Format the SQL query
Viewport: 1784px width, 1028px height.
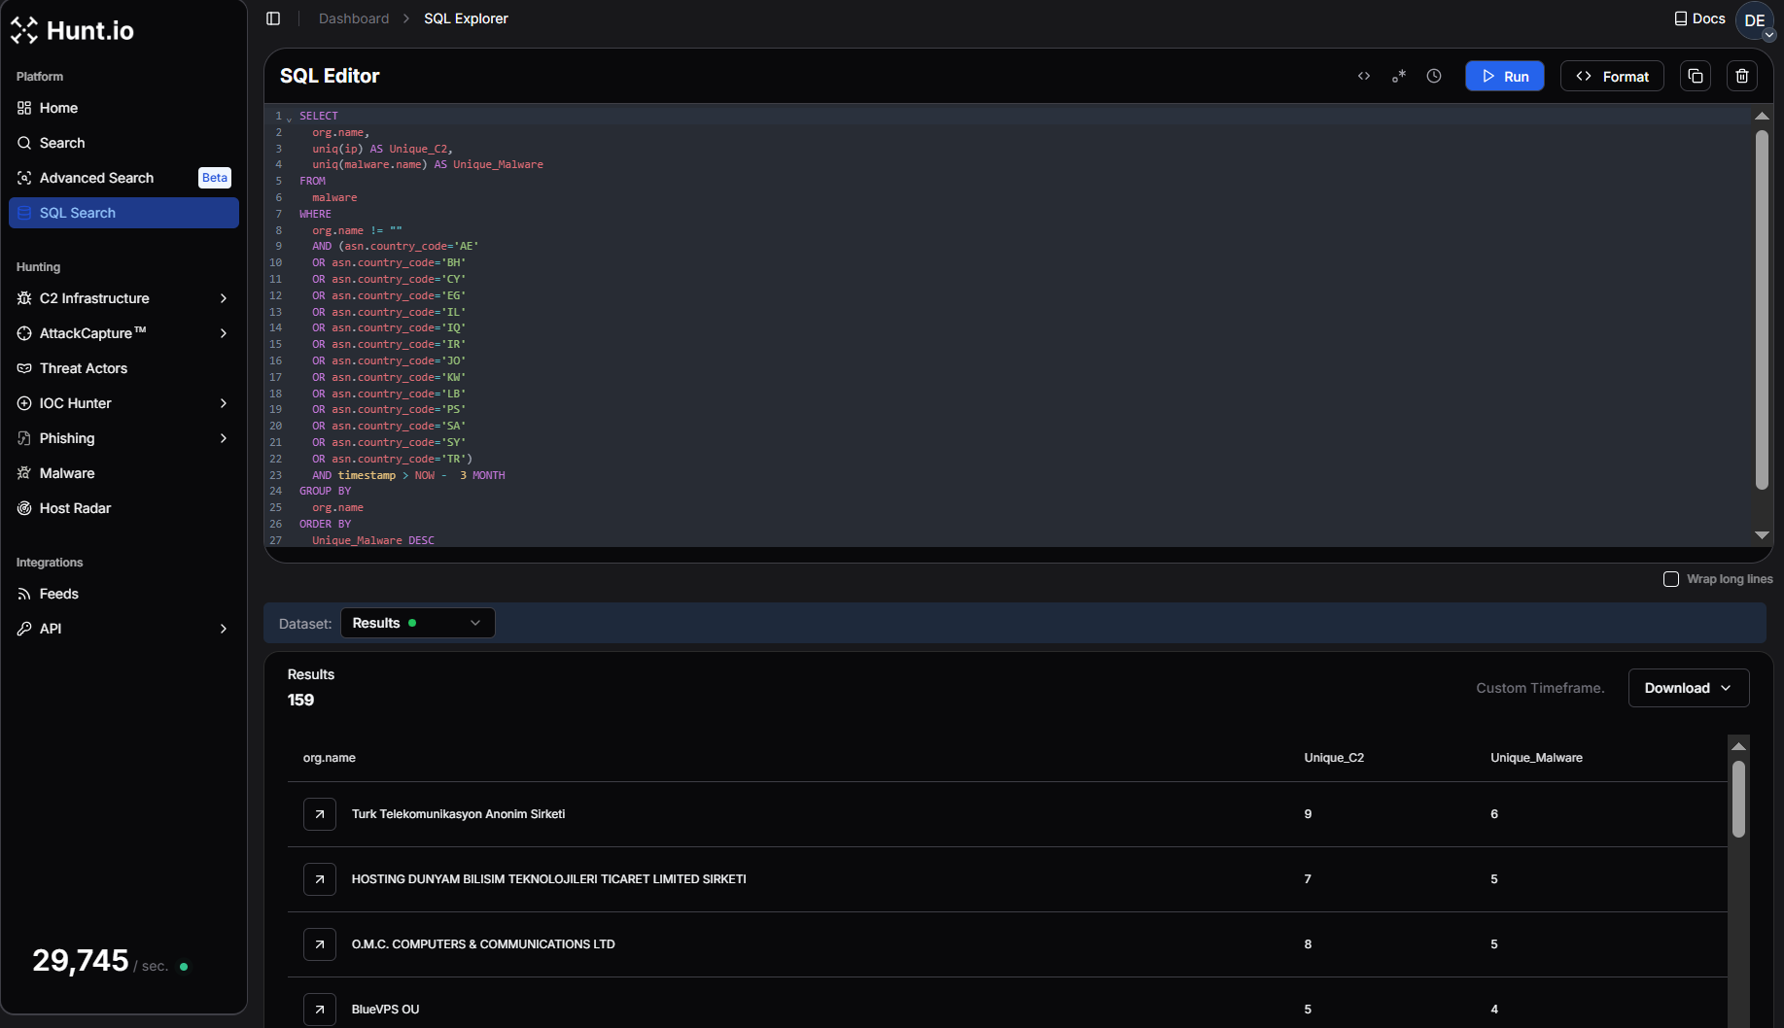point(1612,76)
